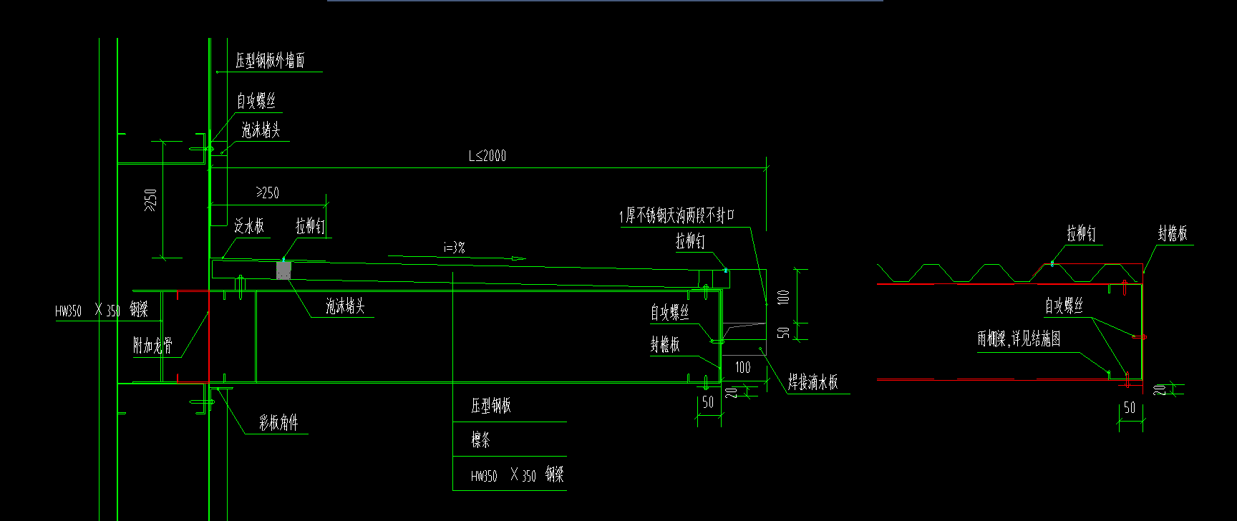The image size is (1237, 521).
Task: Select the vertical 50 dimension below 100
Action: pos(783,333)
